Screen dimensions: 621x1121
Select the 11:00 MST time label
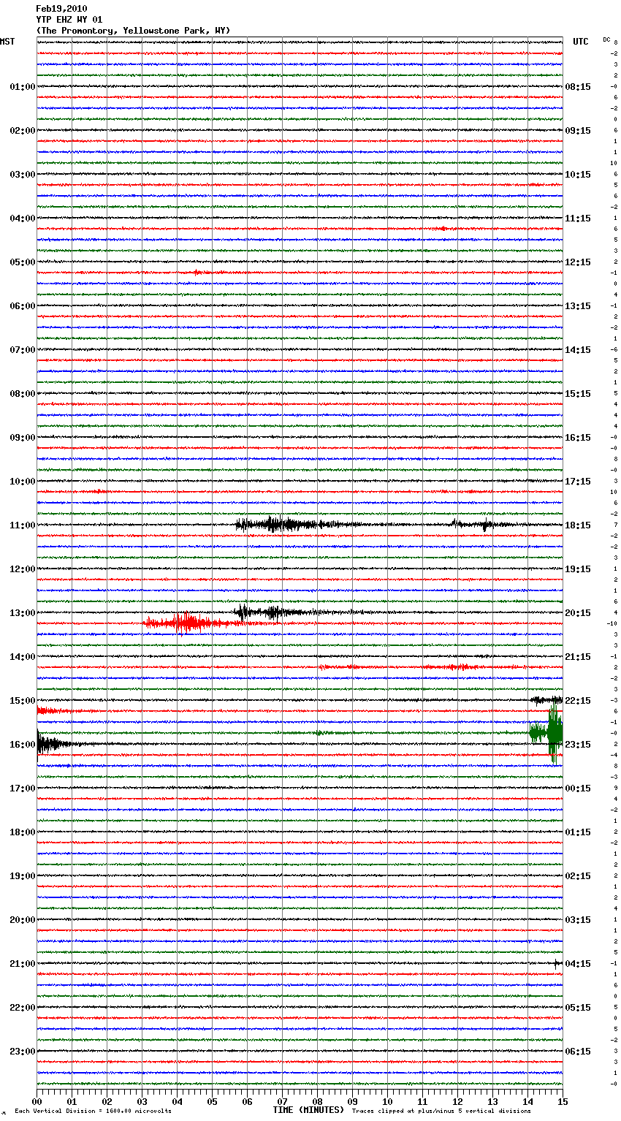[23, 525]
